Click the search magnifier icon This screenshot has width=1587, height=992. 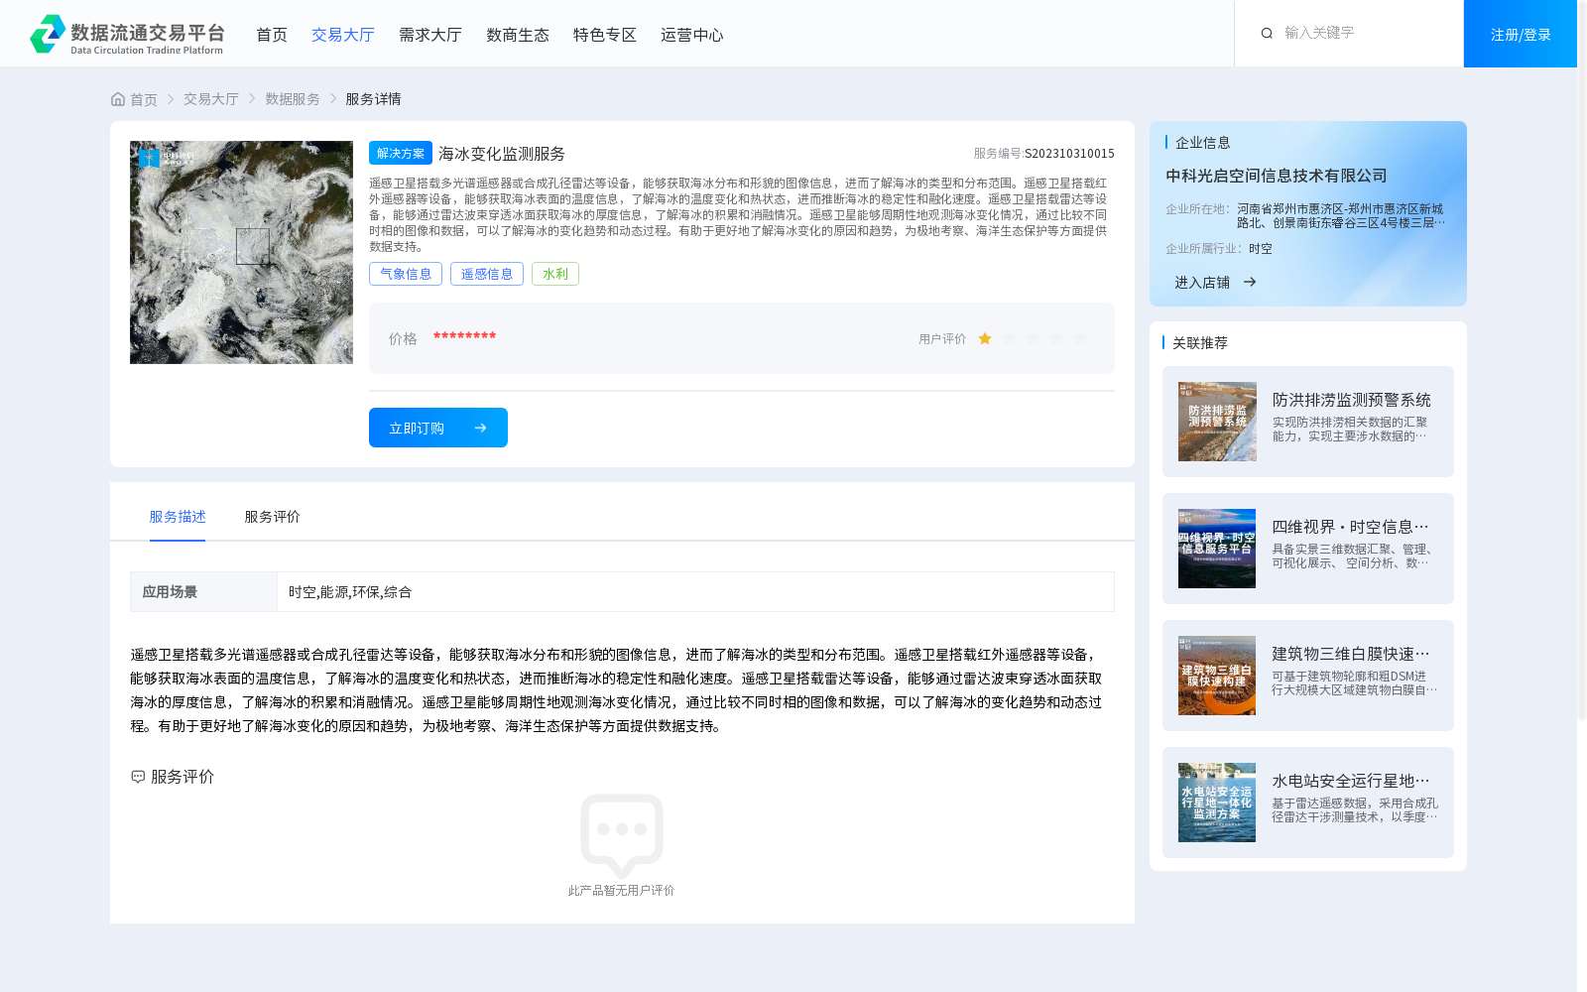pyautogui.click(x=1267, y=34)
